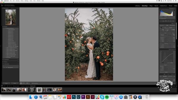
Task: Switch to the Library module
Action: [x=137, y=6]
